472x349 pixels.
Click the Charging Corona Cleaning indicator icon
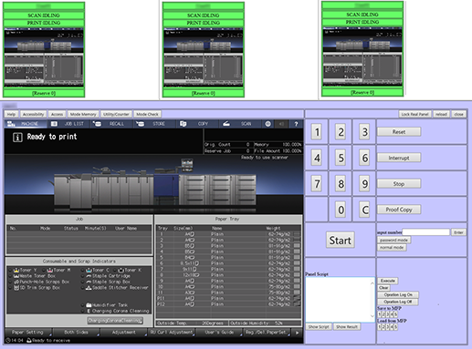coord(89,311)
